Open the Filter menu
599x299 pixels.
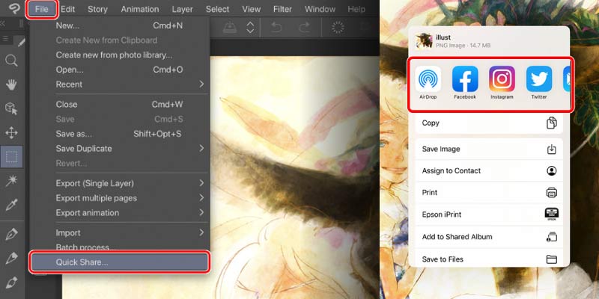click(x=282, y=10)
